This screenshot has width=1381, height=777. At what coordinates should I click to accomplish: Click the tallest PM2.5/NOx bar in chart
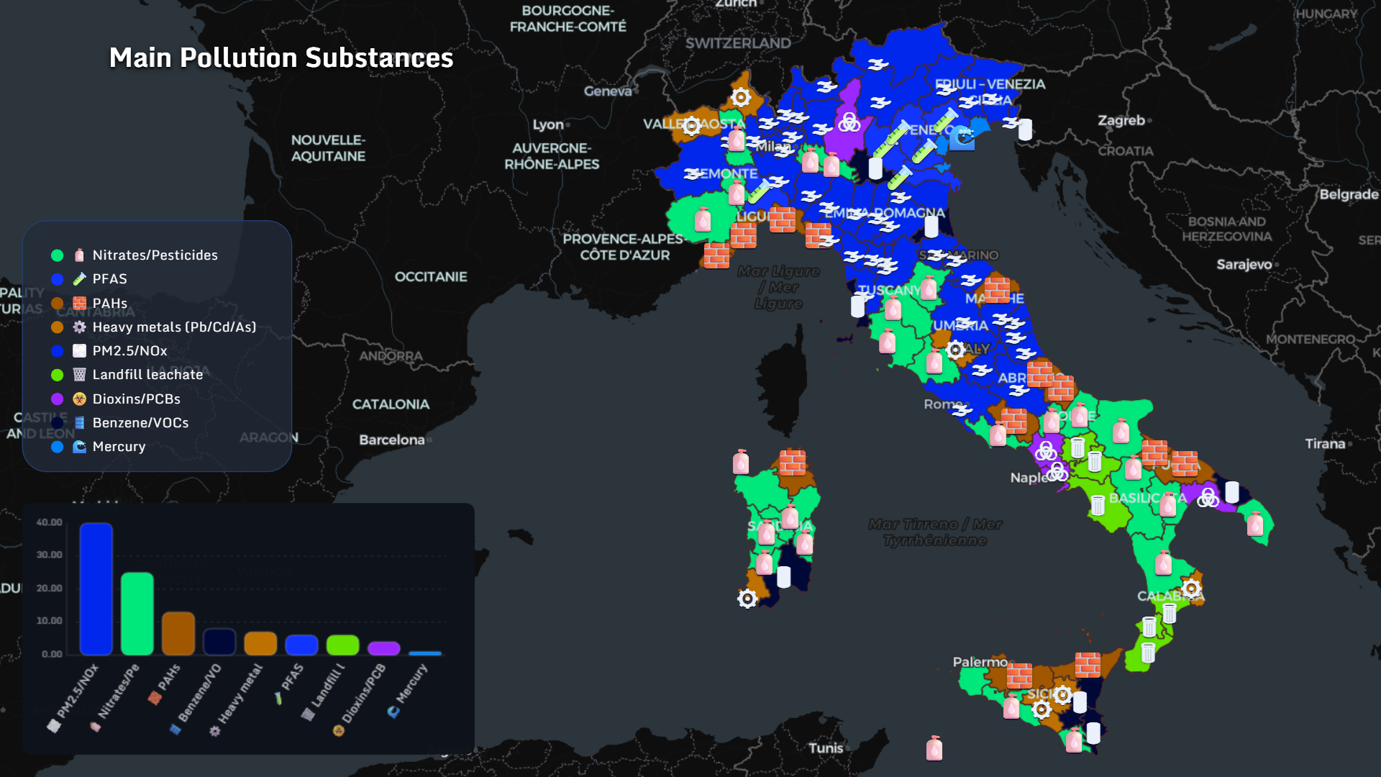pos(94,586)
